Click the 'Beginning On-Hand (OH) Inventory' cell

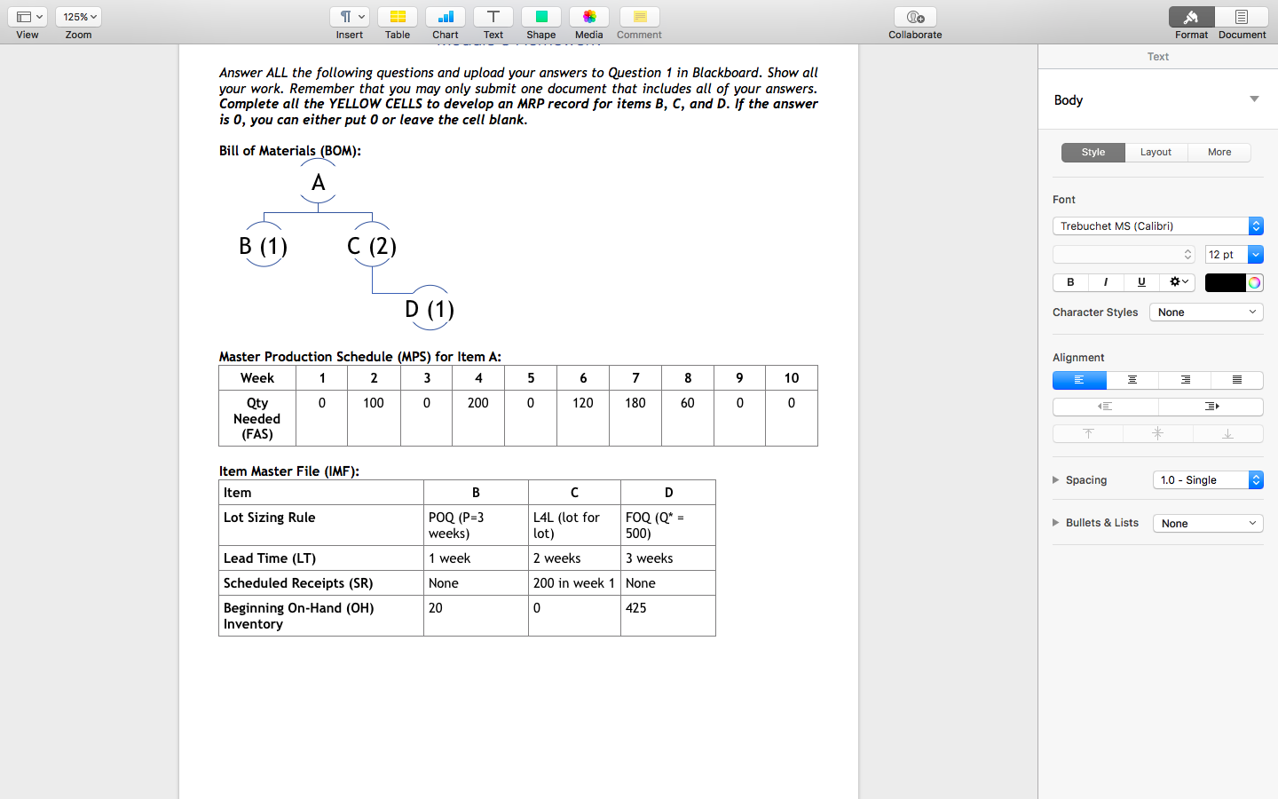321,616
